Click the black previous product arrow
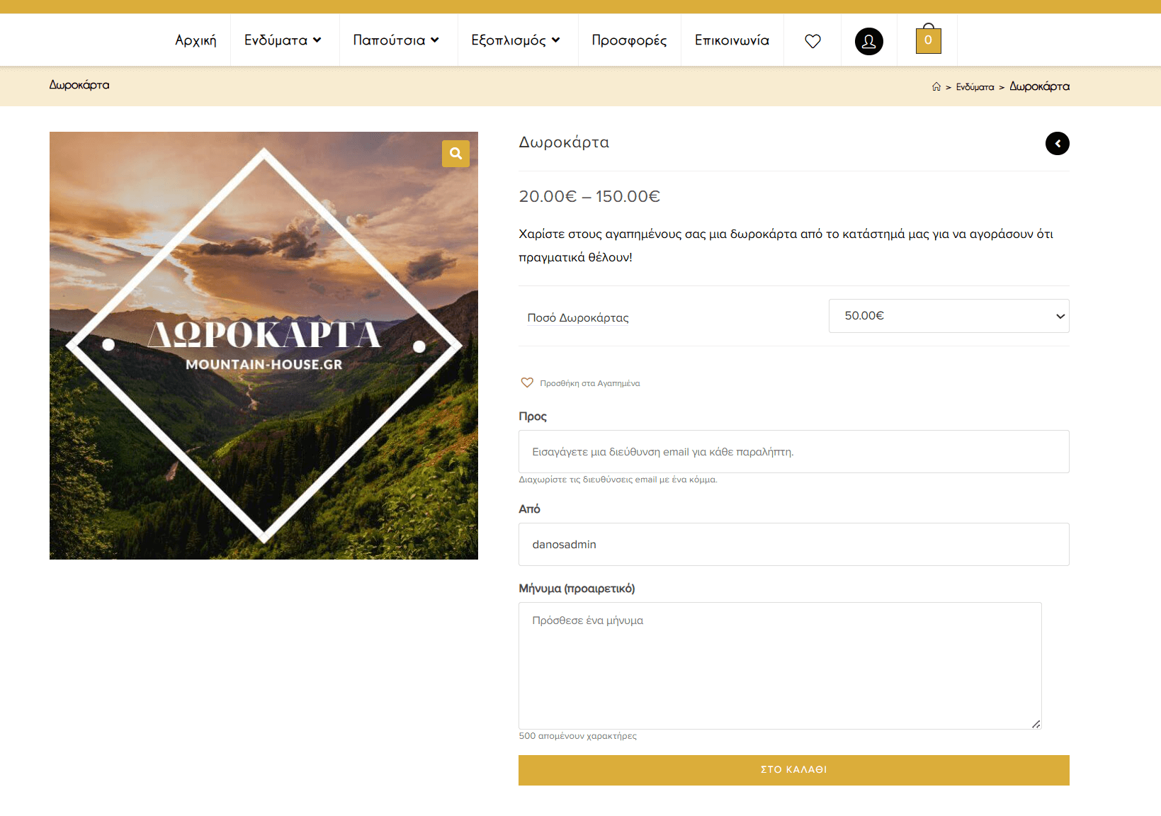The image size is (1161, 816). [1057, 144]
